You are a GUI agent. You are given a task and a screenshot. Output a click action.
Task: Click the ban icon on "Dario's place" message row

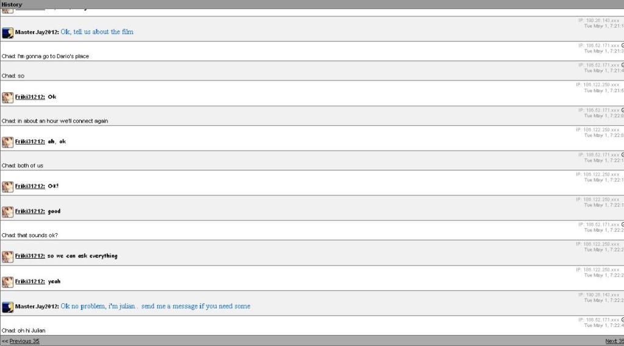coord(622,45)
